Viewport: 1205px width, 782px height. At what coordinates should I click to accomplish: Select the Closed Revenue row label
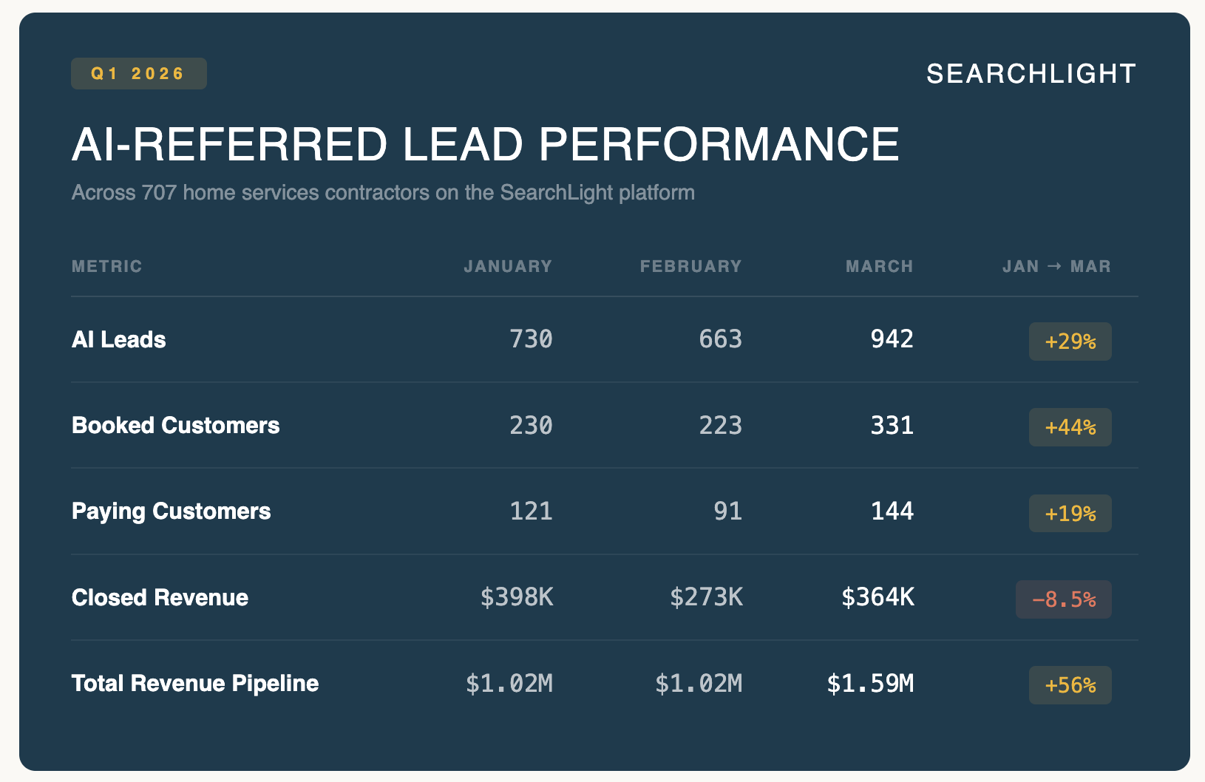pyautogui.click(x=160, y=597)
